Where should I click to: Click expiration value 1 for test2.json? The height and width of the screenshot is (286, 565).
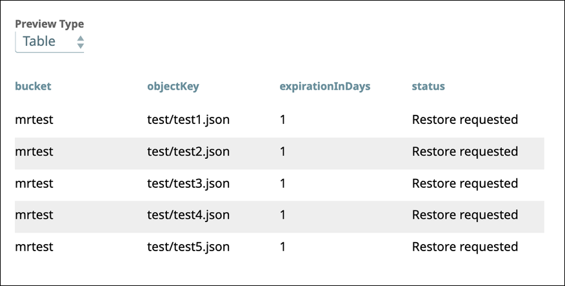[x=282, y=152]
